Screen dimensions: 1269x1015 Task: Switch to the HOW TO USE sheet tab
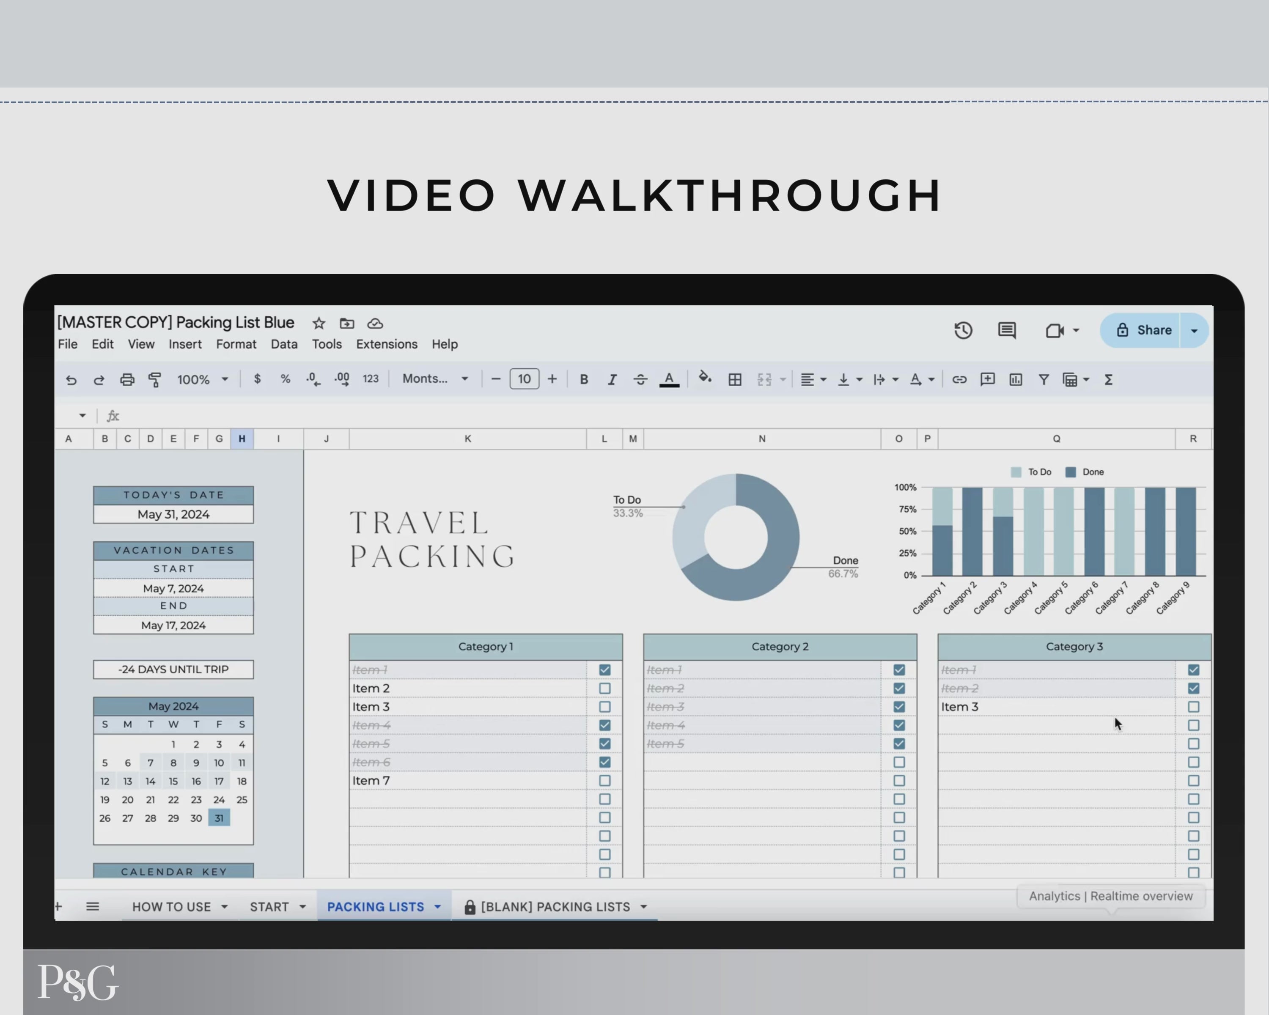(171, 907)
